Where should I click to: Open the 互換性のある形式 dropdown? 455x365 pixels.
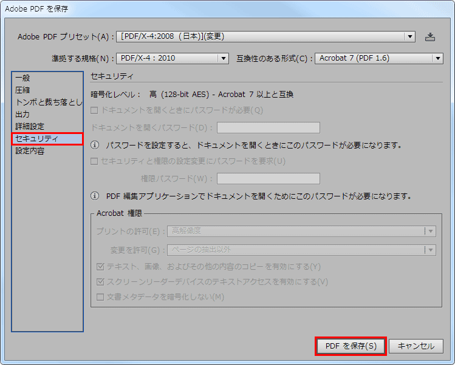[378, 58]
